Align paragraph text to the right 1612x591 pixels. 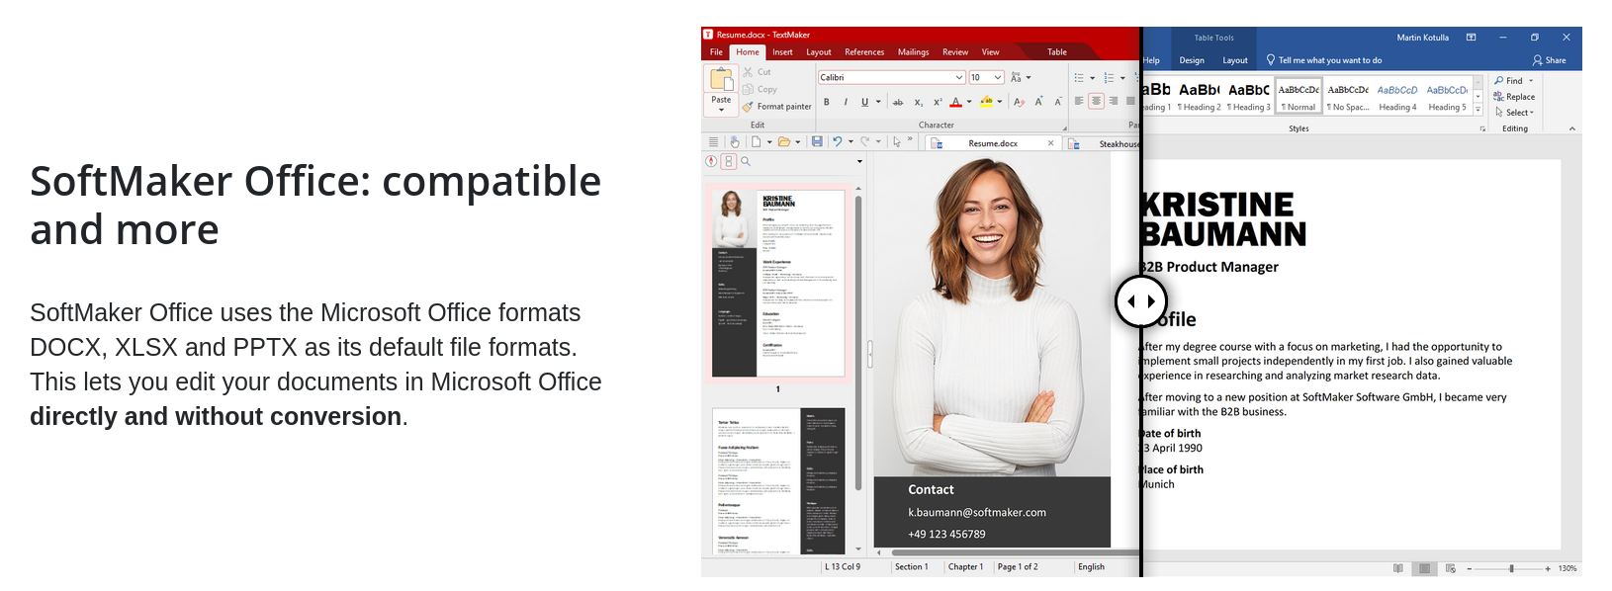coord(1114,101)
